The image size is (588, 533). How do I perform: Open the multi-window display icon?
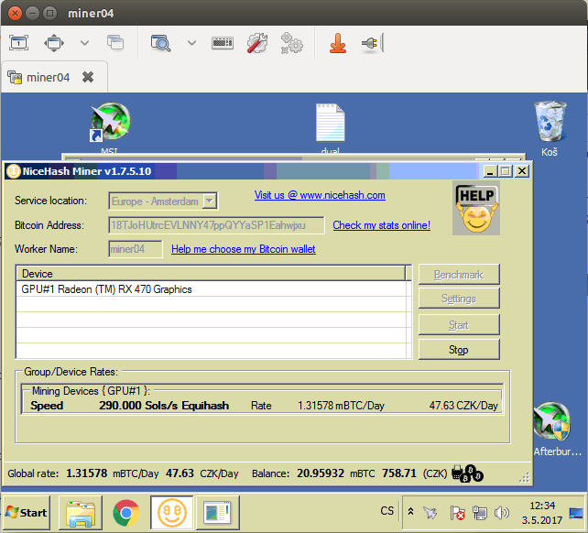point(115,42)
